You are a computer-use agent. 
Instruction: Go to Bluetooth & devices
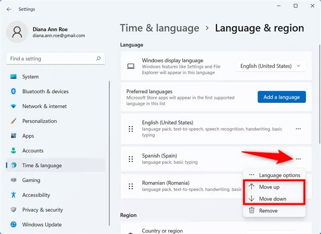55,92
